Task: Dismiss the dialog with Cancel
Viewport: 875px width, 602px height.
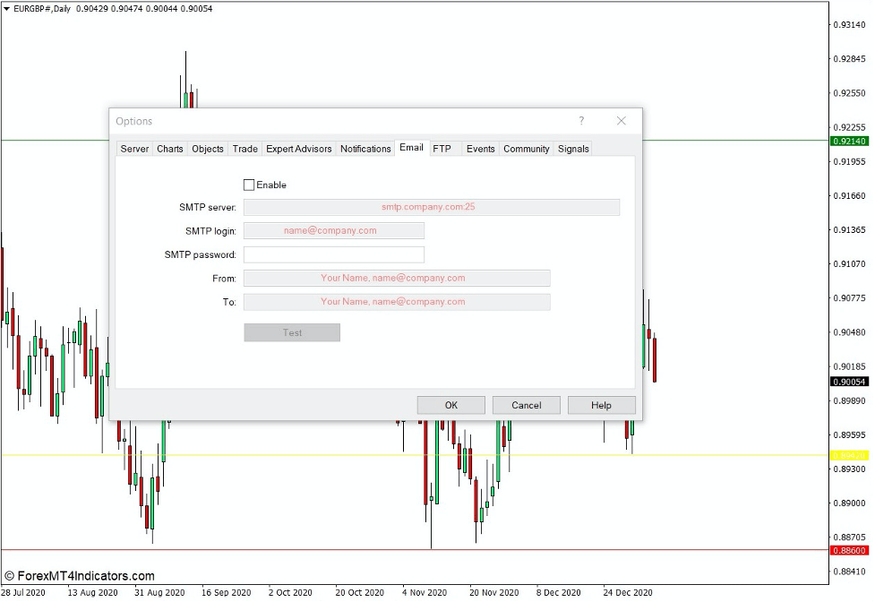Action: 526,405
